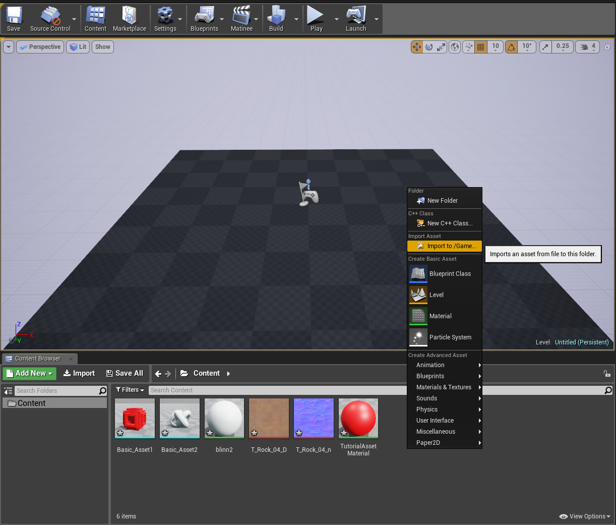Select Import to /Game... menu entry

point(445,246)
